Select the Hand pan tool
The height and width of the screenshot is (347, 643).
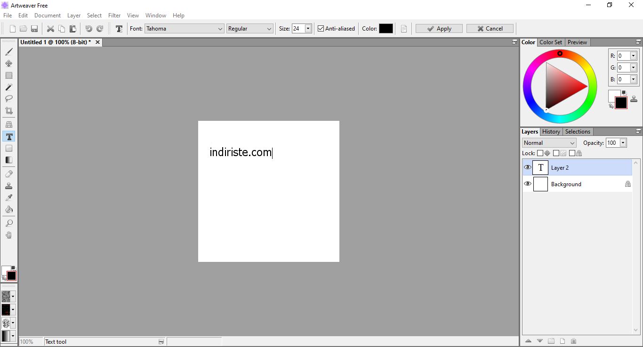[9, 235]
